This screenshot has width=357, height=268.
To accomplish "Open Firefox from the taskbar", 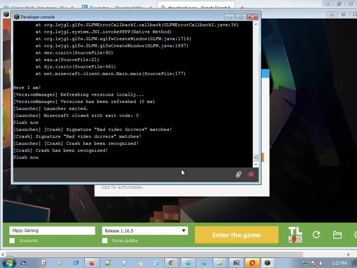I will [92, 263].
